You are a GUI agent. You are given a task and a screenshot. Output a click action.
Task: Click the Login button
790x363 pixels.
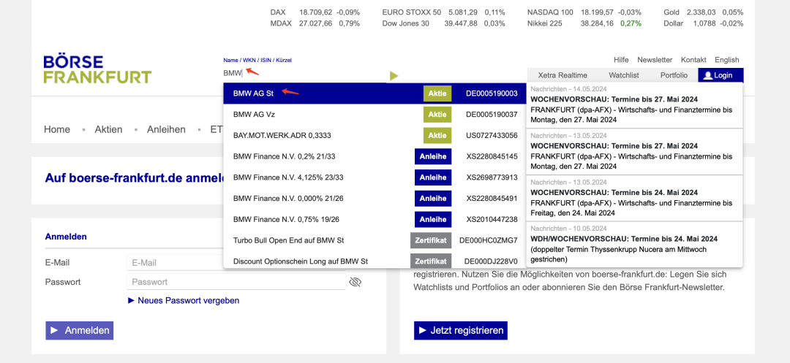(x=721, y=75)
